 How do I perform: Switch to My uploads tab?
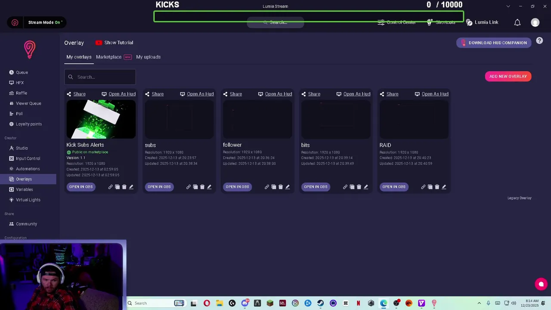pyautogui.click(x=149, y=57)
